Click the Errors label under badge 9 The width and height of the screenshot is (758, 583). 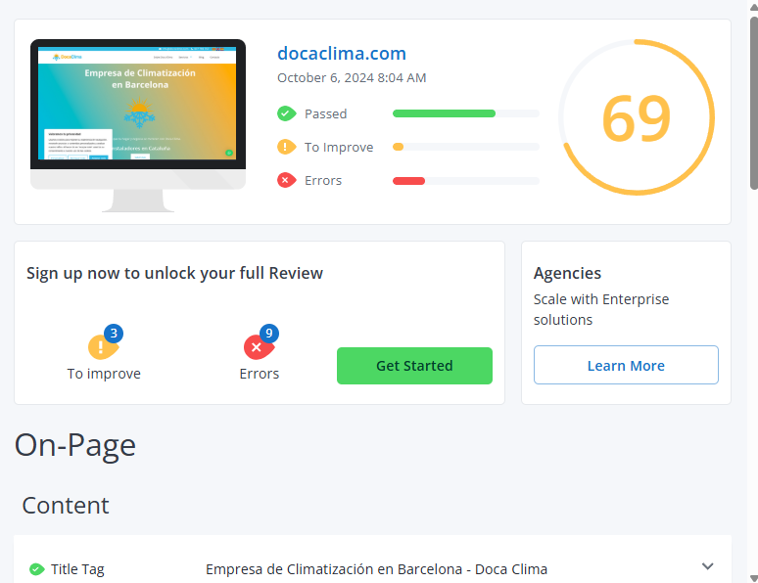point(260,374)
